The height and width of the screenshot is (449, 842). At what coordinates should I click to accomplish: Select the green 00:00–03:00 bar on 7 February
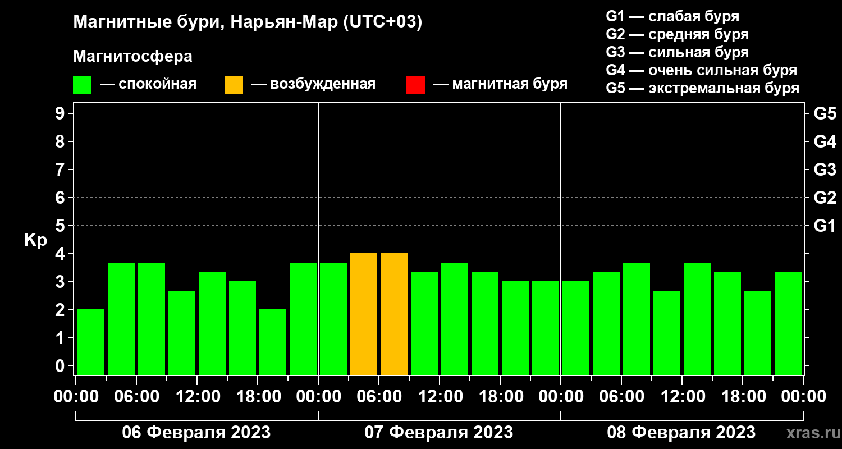pyautogui.click(x=333, y=319)
